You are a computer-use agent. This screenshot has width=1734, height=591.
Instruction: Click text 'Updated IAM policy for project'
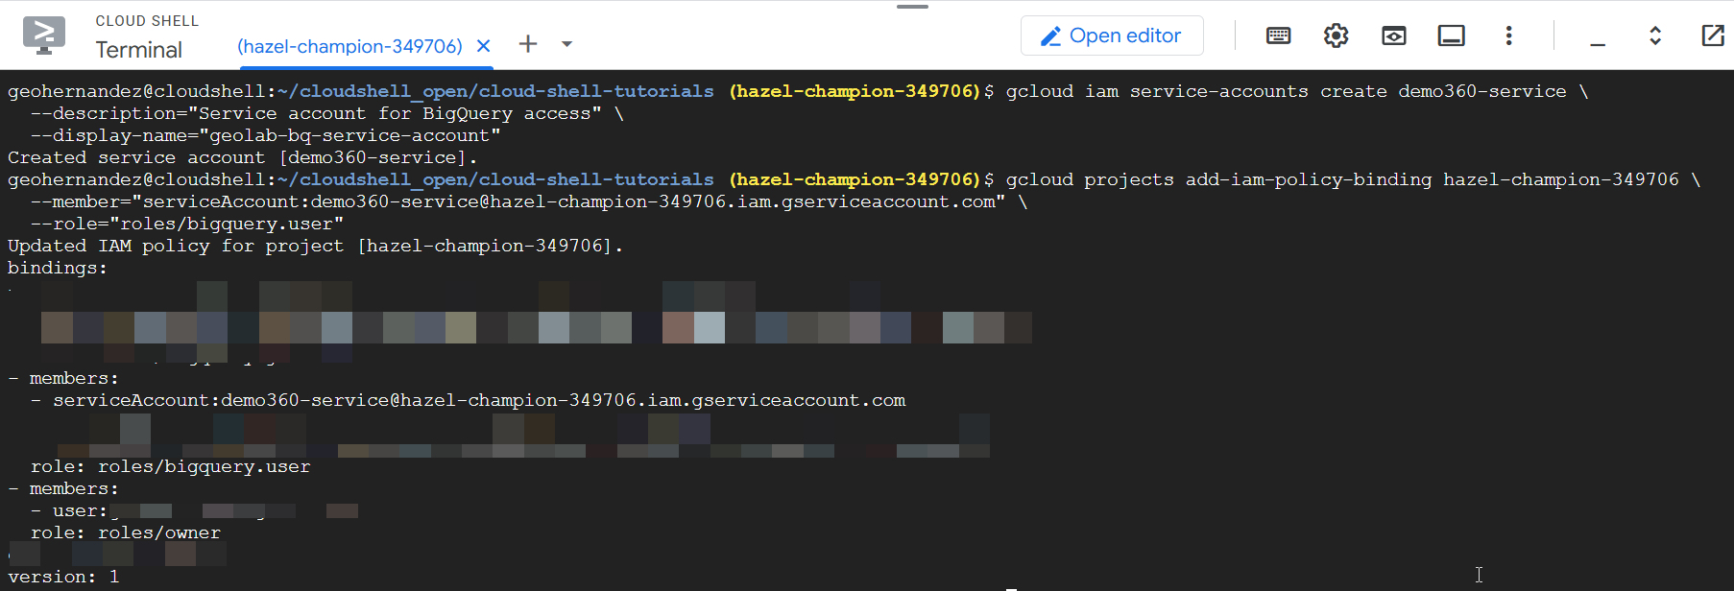[x=176, y=246]
